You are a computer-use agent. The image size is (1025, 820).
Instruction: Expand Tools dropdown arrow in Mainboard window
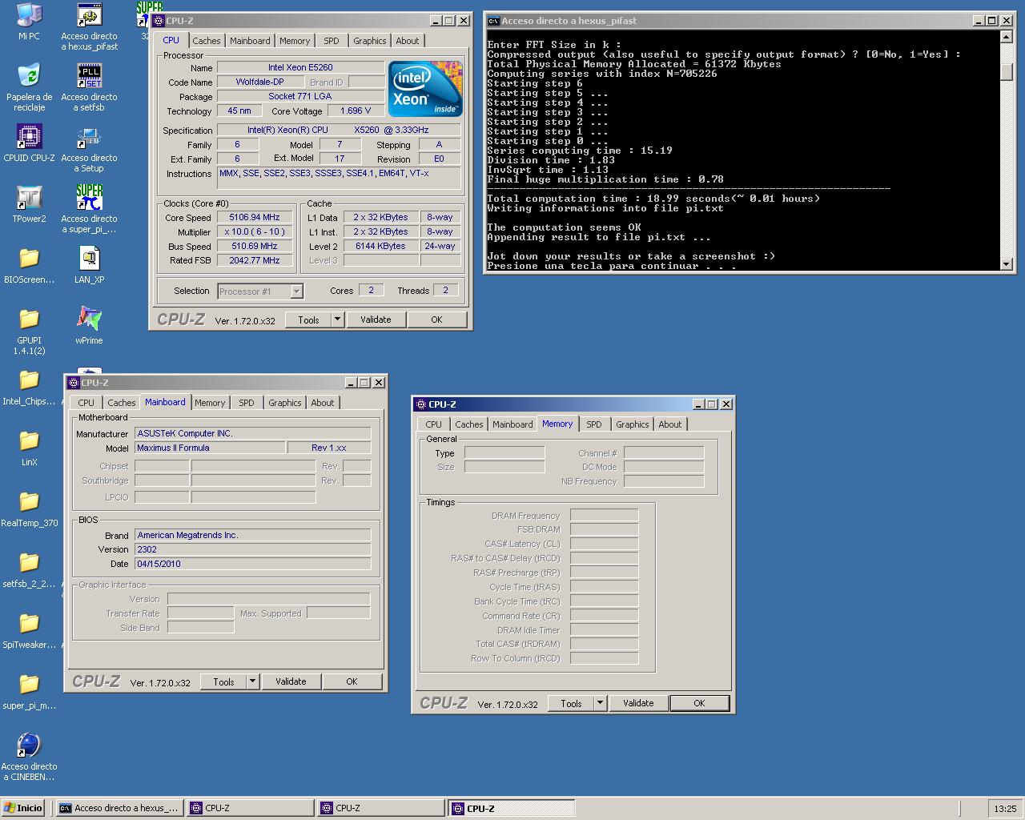pos(253,681)
